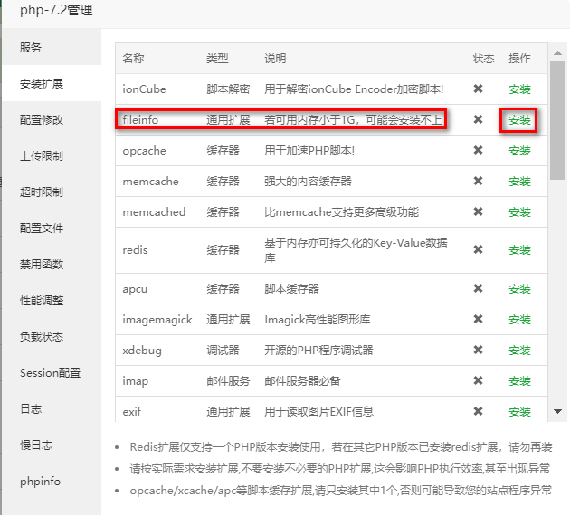Click opcache row status X icon
Viewport: 570px width, 515px height.
coord(478,150)
